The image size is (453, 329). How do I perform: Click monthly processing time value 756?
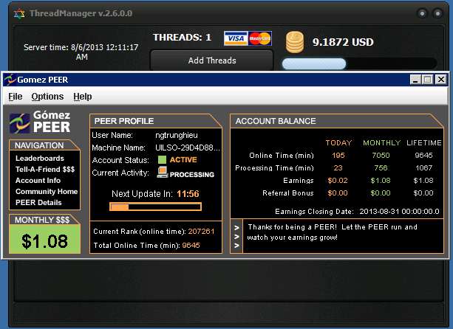(x=381, y=167)
